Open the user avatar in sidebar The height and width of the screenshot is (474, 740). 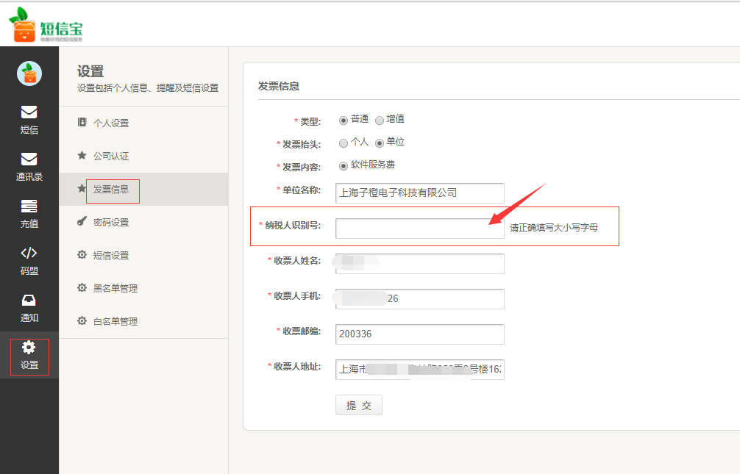point(29,73)
